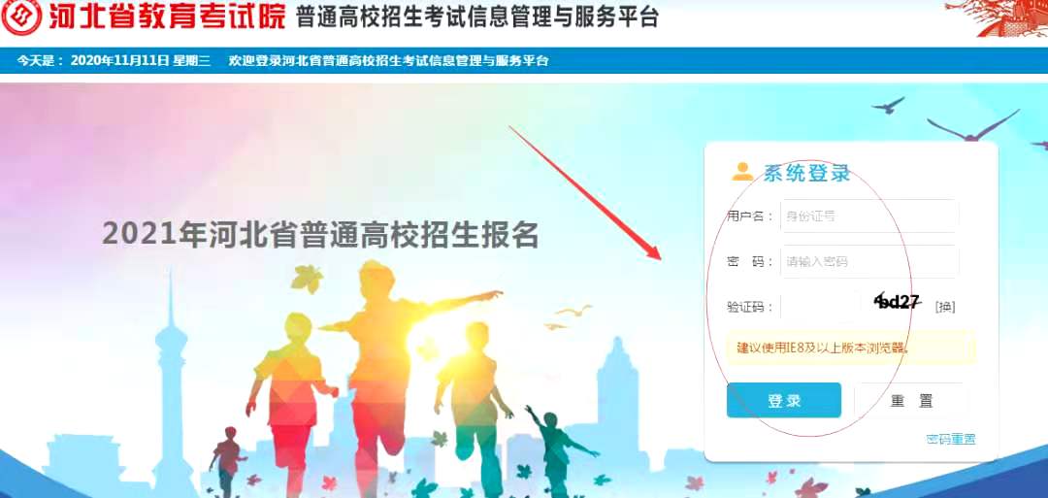Click the orange user icon beside 系统登录
The width and height of the screenshot is (1048, 498).
click(x=742, y=172)
